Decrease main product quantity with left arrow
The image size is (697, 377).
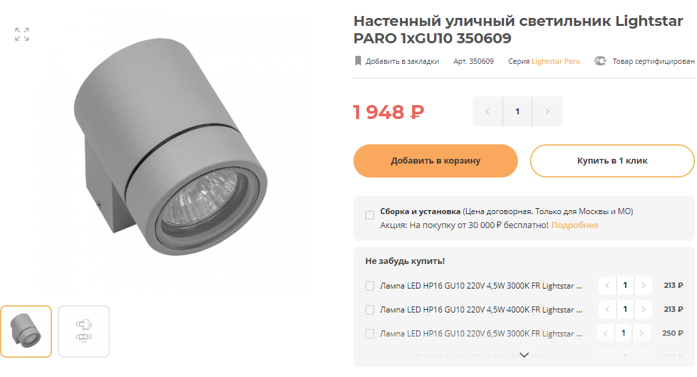pyautogui.click(x=487, y=112)
